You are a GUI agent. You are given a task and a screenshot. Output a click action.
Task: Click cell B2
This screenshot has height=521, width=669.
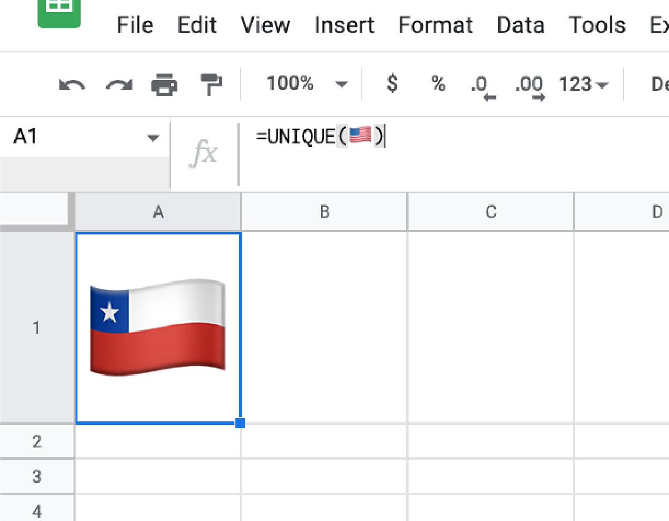tap(324, 442)
